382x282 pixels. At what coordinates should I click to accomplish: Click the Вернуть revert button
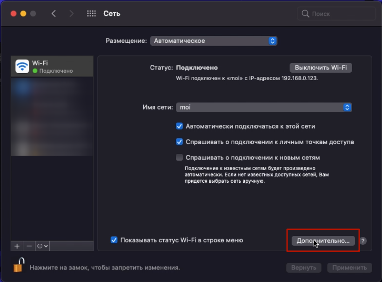pos(303,268)
